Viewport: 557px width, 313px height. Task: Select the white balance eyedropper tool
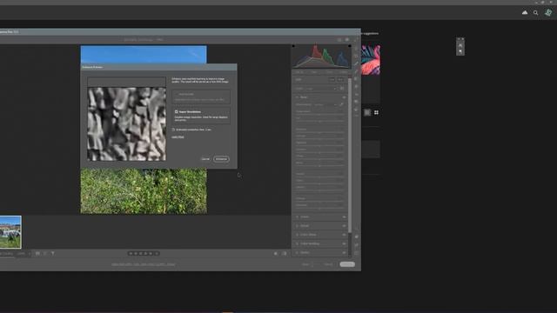pyautogui.click(x=341, y=104)
